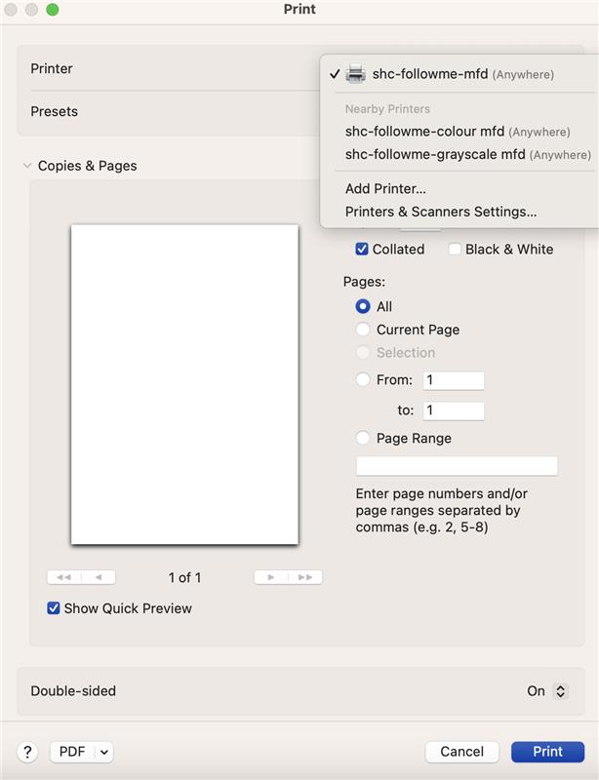Go to previous page in preview
Image resolution: width=599 pixels, height=780 pixels.
[99, 577]
